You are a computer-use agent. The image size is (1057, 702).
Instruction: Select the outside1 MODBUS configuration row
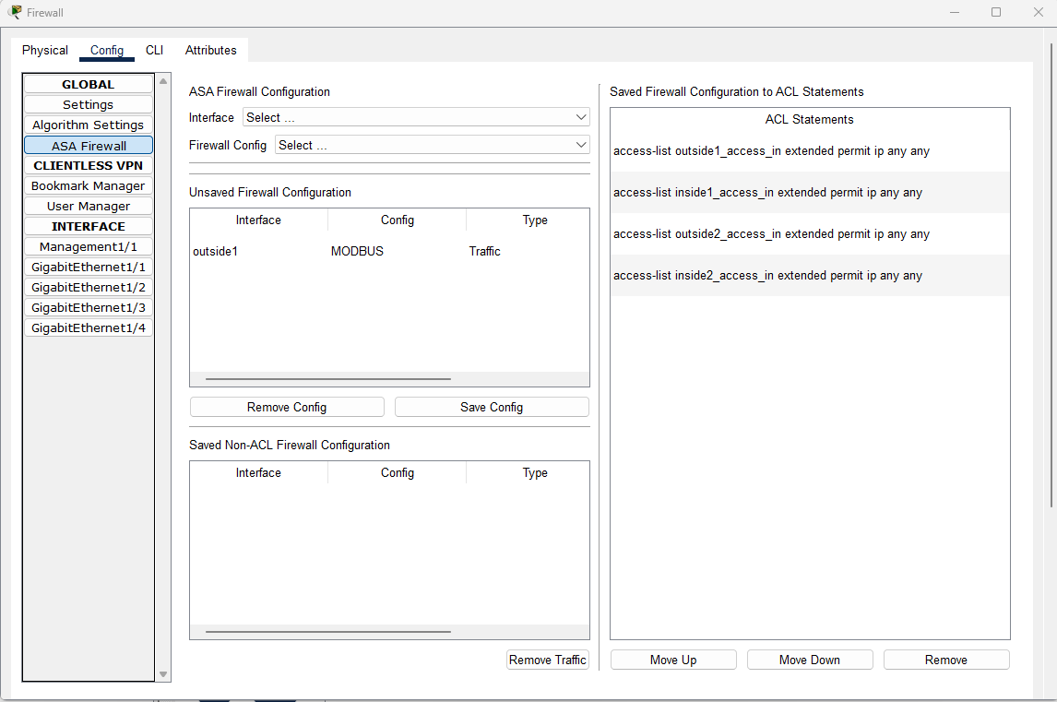[388, 250]
